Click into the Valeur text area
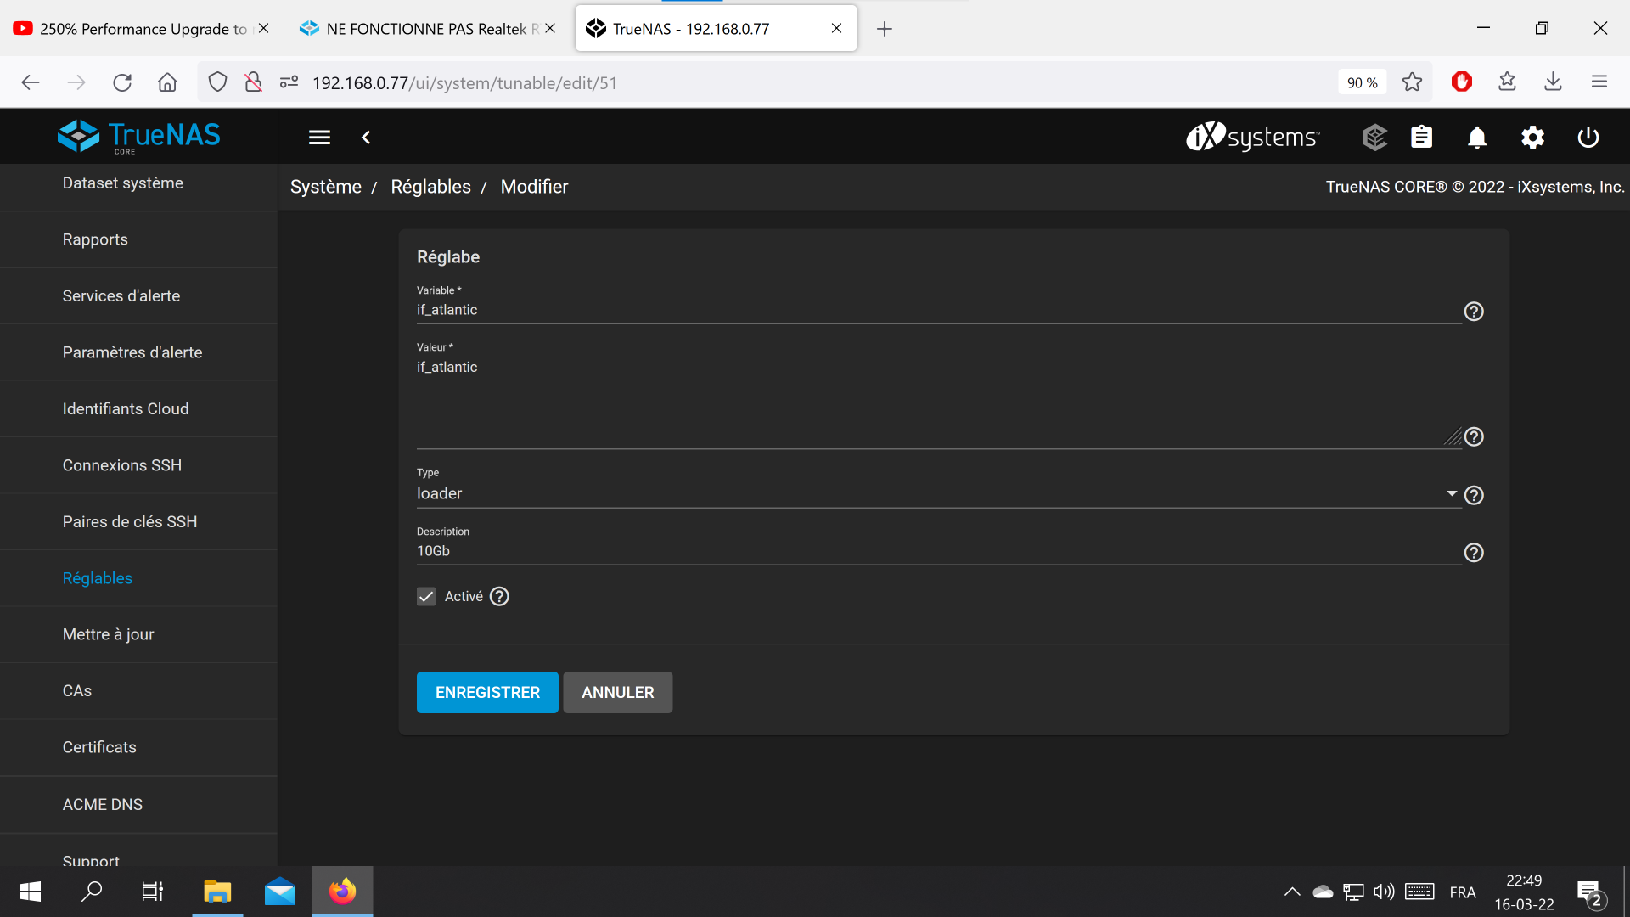 pos(938,402)
